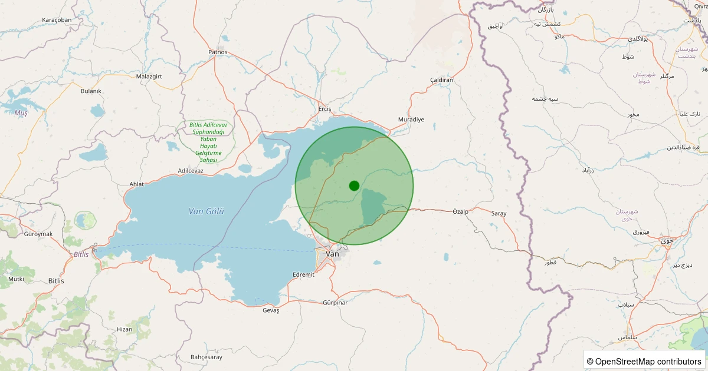Click the Gevaş town label

click(x=270, y=310)
